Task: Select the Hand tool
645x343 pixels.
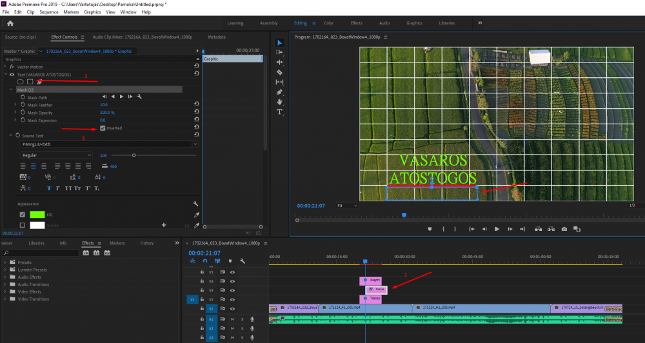Action: [x=279, y=102]
